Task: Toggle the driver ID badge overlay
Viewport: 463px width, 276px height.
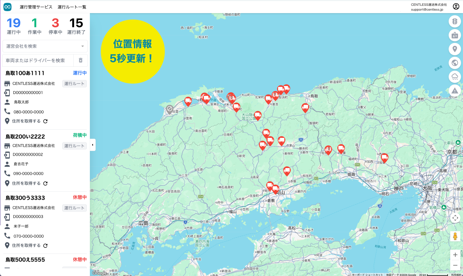Action: coord(454,35)
